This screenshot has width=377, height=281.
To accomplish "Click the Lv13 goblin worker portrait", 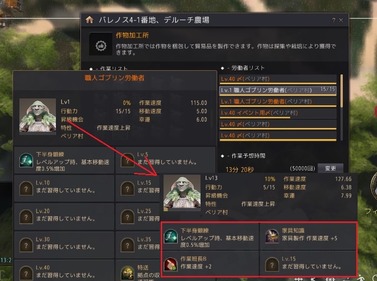I will (182, 192).
